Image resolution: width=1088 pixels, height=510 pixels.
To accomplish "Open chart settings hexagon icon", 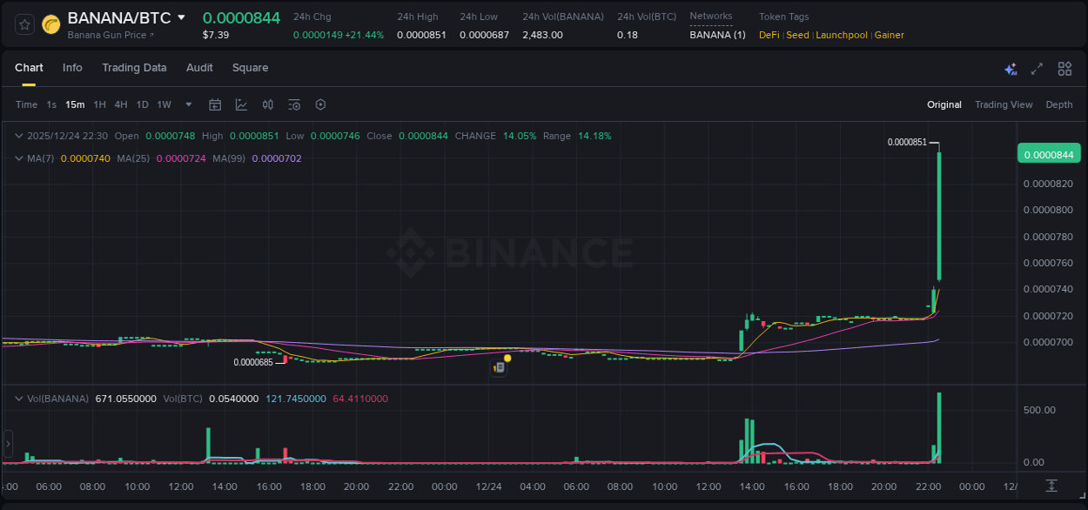I will point(320,104).
